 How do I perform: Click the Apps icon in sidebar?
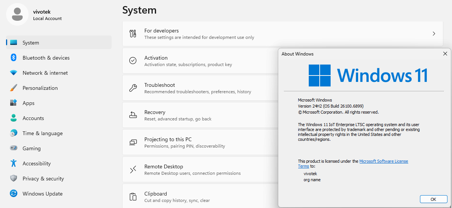pyautogui.click(x=14, y=103)
